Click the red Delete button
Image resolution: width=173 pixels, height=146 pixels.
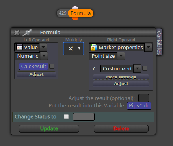point(121,129)
